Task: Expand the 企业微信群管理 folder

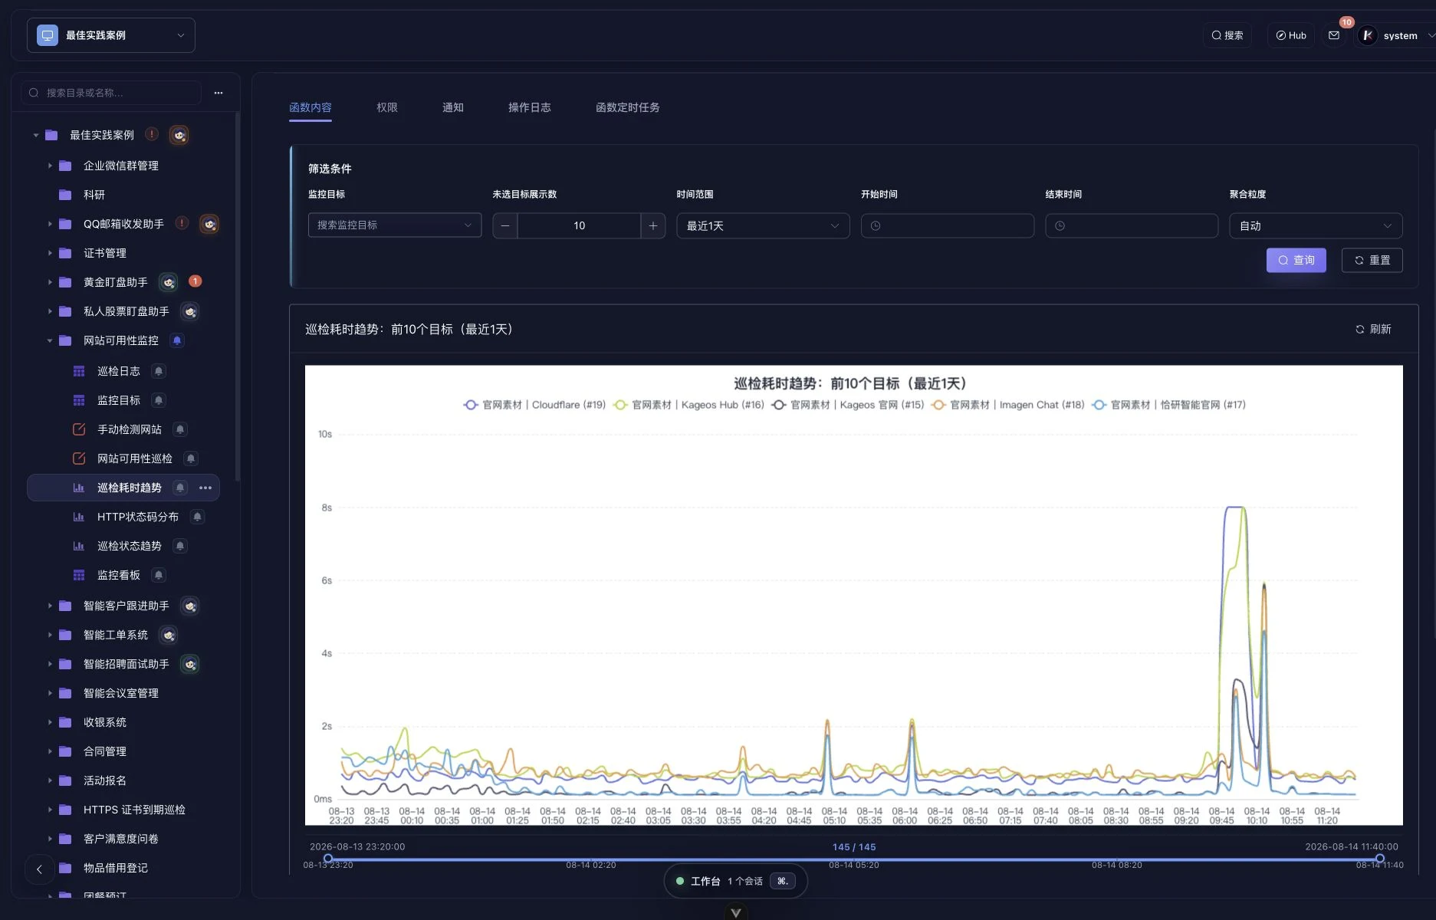Action: (x=50, y=166)
